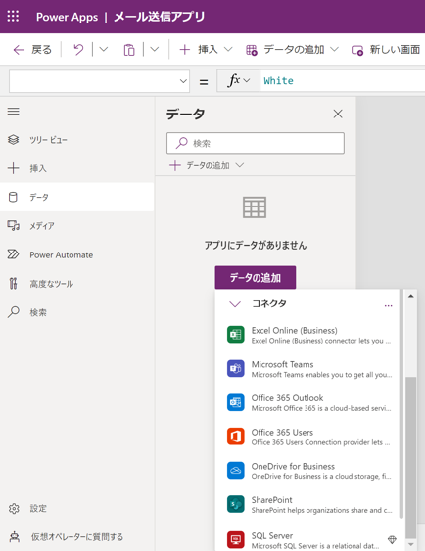Expand the paste options dropdown arrow
This screenshot has height=551, width=425.
pyautogui.click(x=155, y=50)
